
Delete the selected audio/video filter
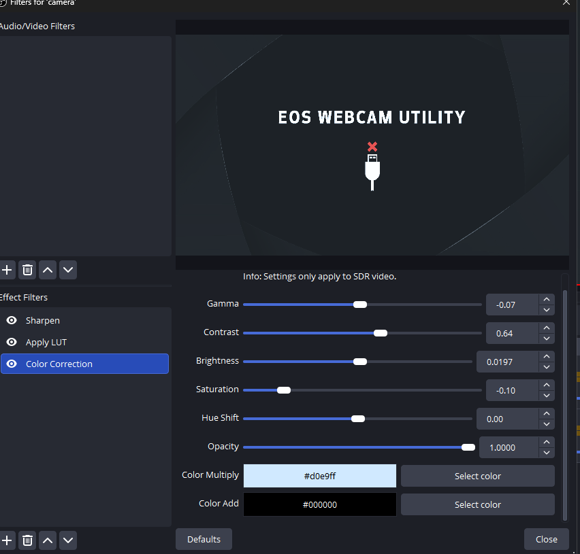[x=27, y=270]
